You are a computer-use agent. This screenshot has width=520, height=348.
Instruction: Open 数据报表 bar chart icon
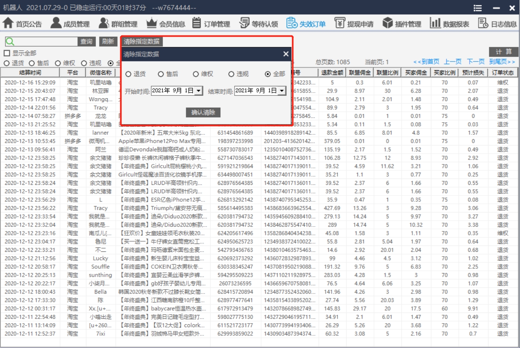[x=435, y=23]
